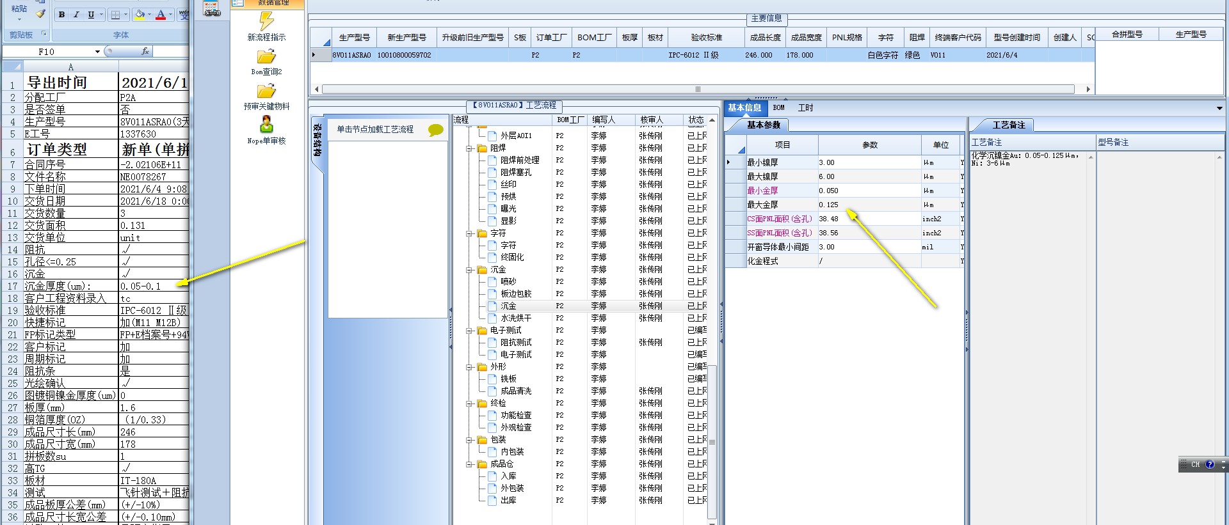Click the yellow speech bubble icon

(x=436, y=130)
